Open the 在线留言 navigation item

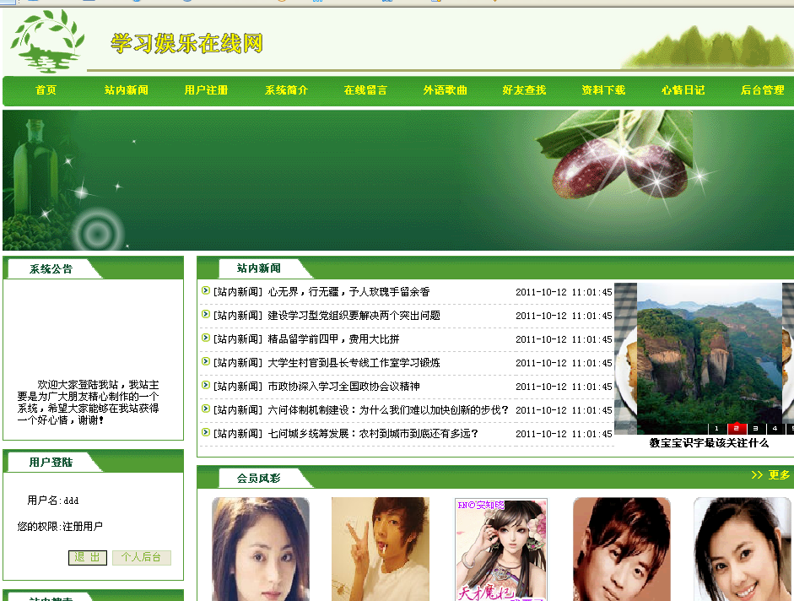click(x=365, y=90)
